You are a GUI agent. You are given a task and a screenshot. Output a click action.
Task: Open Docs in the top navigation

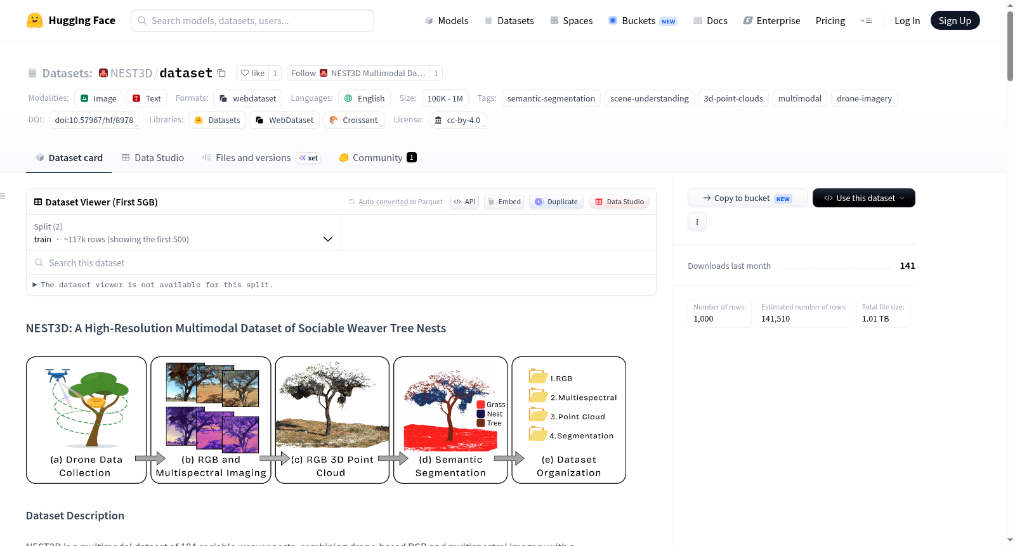tap(710, 20)
